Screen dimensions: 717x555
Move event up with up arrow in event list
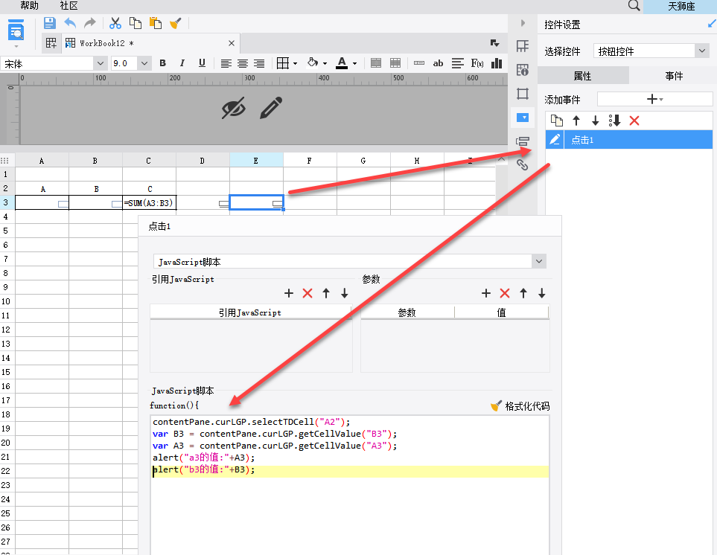click(576, 121)
